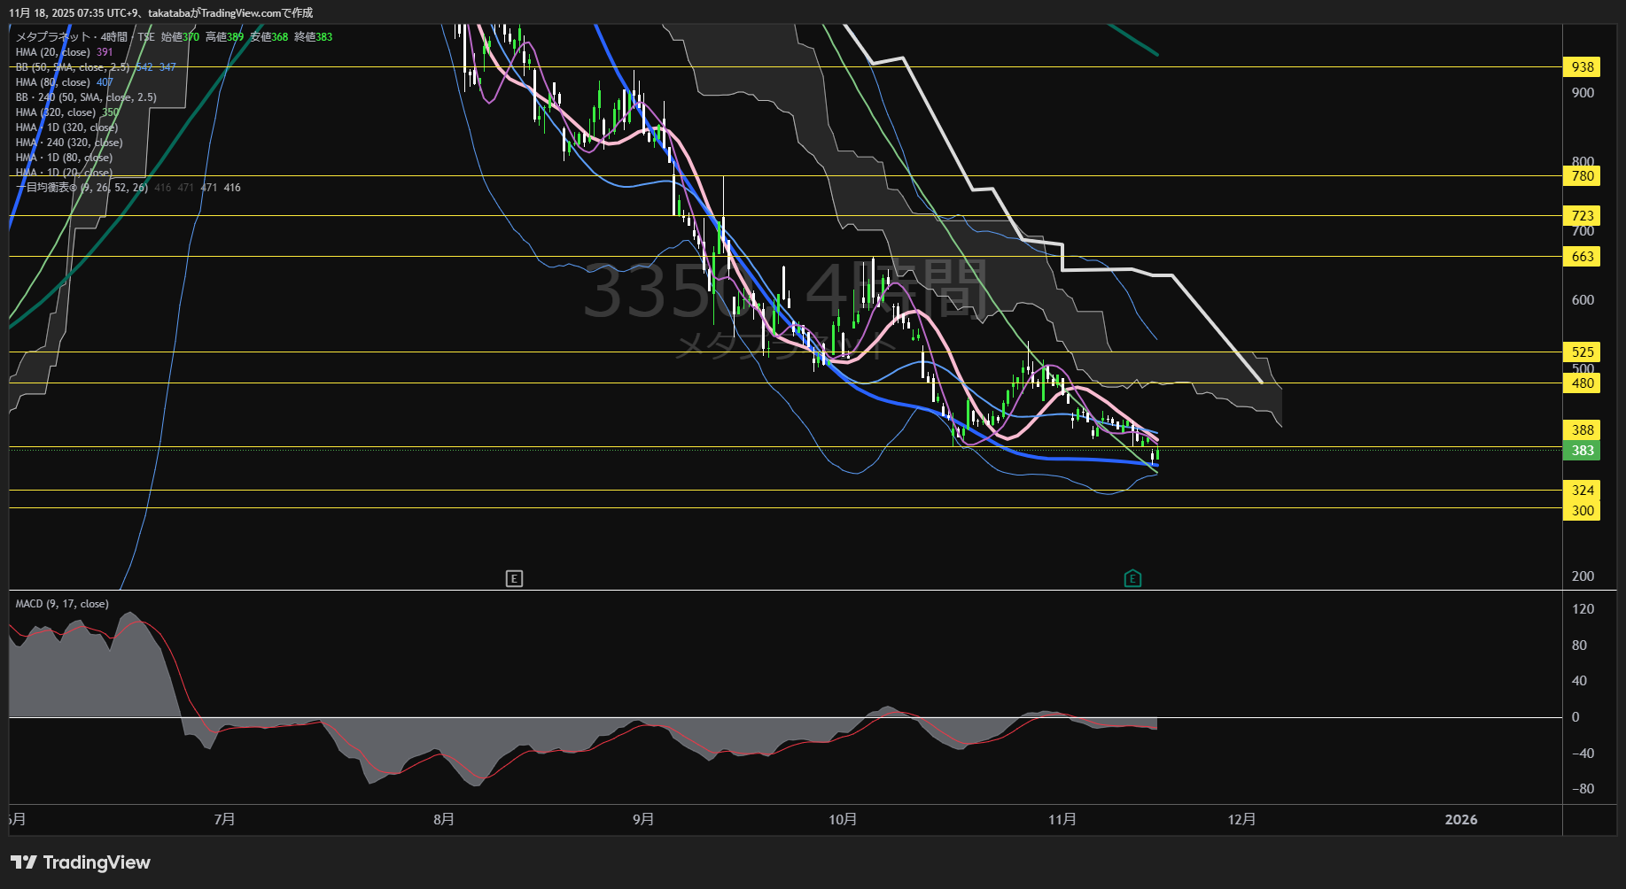Click the MACD (9, 17, close) legend
The width and height of the screenshot is (1626, 889).
pos(62,604)
